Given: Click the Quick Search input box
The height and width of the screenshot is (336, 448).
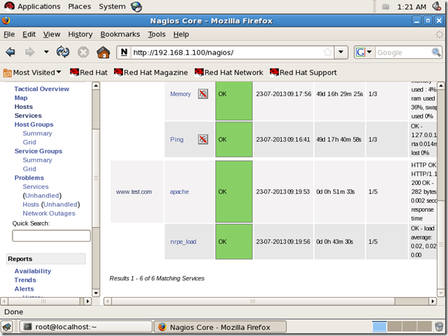Looking at the screenshot, I should click(51, 236).
